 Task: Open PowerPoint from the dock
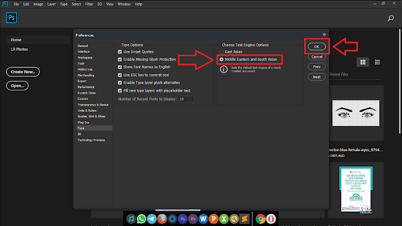[214, 219]
